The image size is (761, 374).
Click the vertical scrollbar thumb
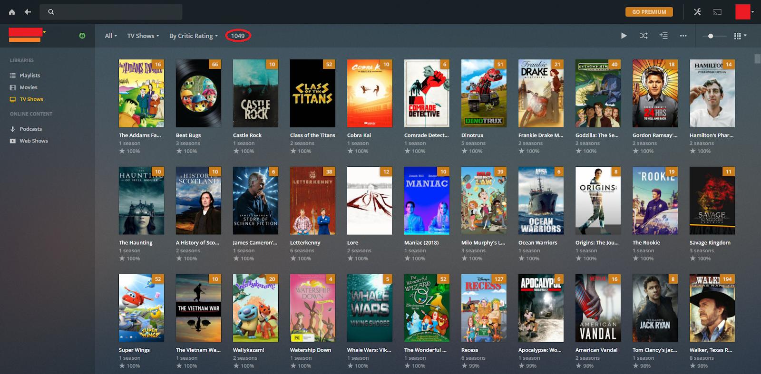757,59
